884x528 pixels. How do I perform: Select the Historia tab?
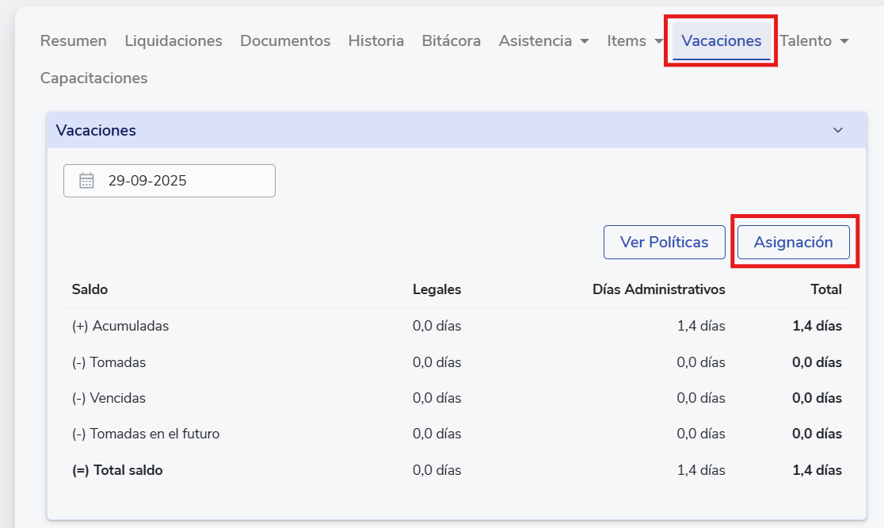(x=376, y=41)
